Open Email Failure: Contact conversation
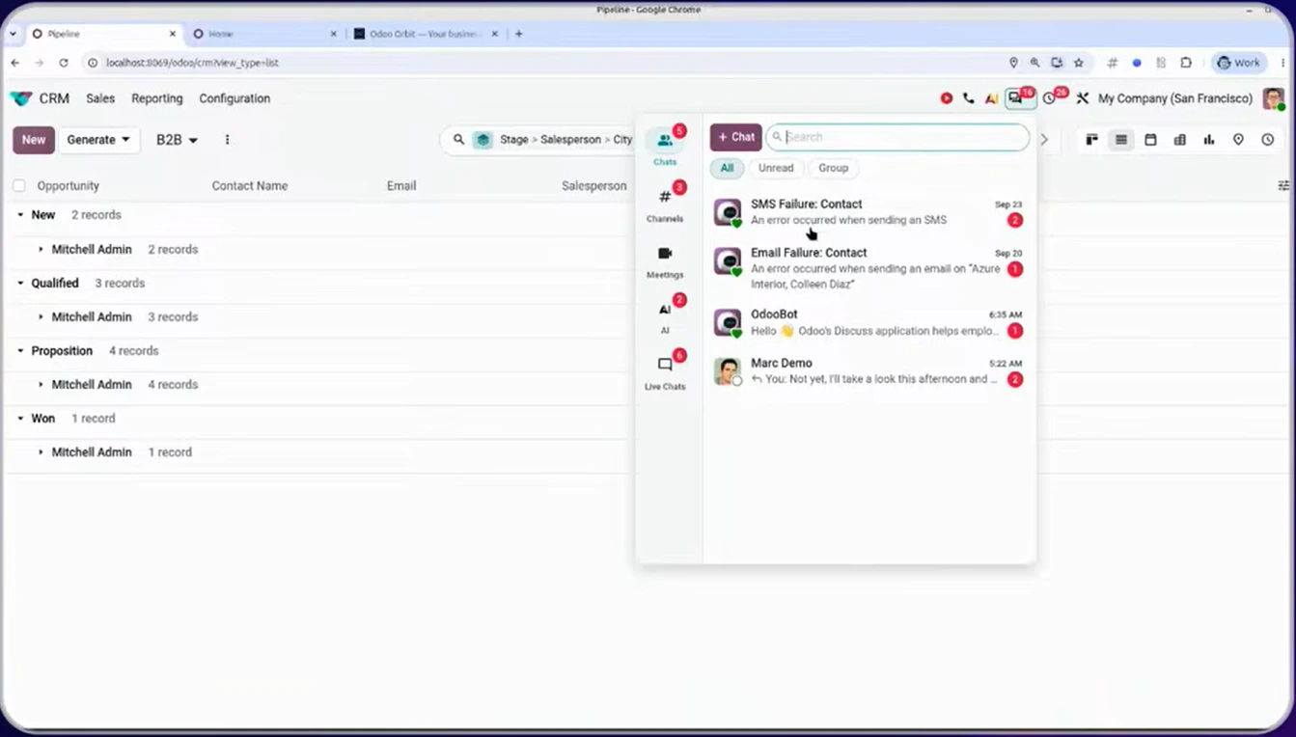 pos(869,267)
